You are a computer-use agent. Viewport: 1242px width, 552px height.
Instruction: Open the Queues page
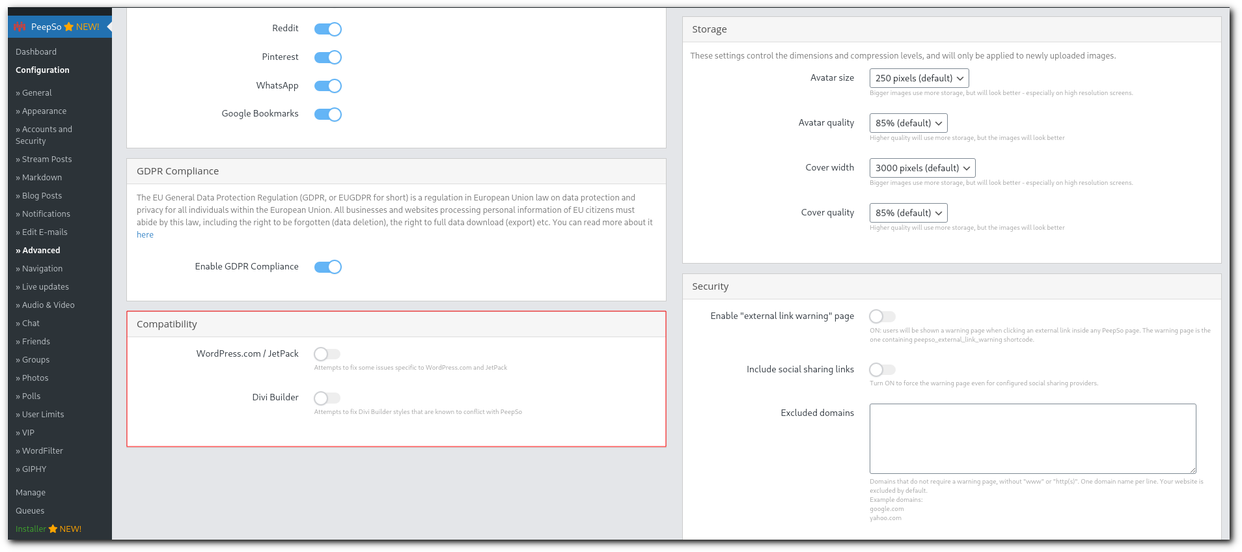point(30,511)
